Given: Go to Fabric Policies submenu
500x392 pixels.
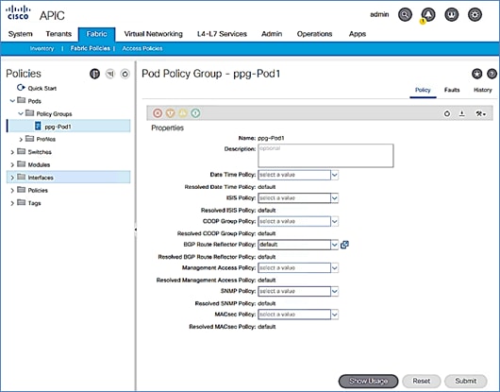Looking at the screenshot, I should [91, 48].
